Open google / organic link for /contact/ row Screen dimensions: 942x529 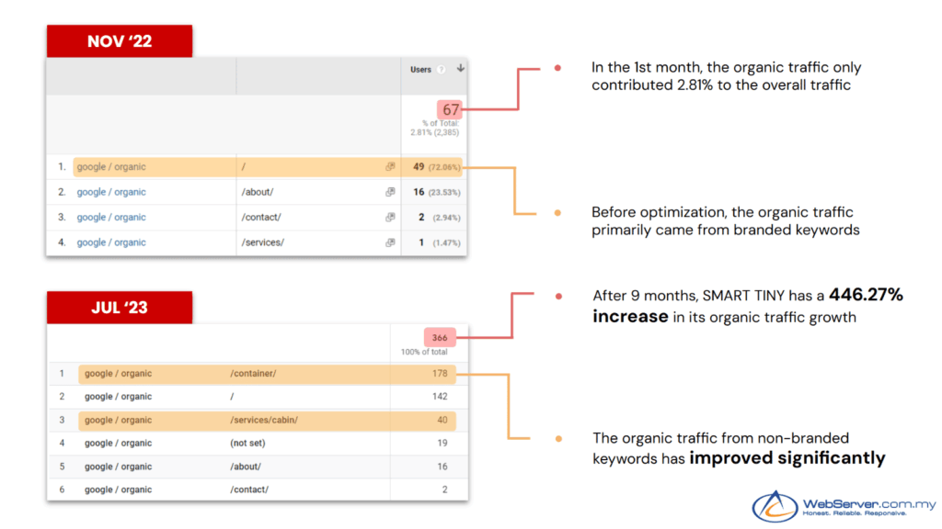pyautogui.click(x=111, y=218)
